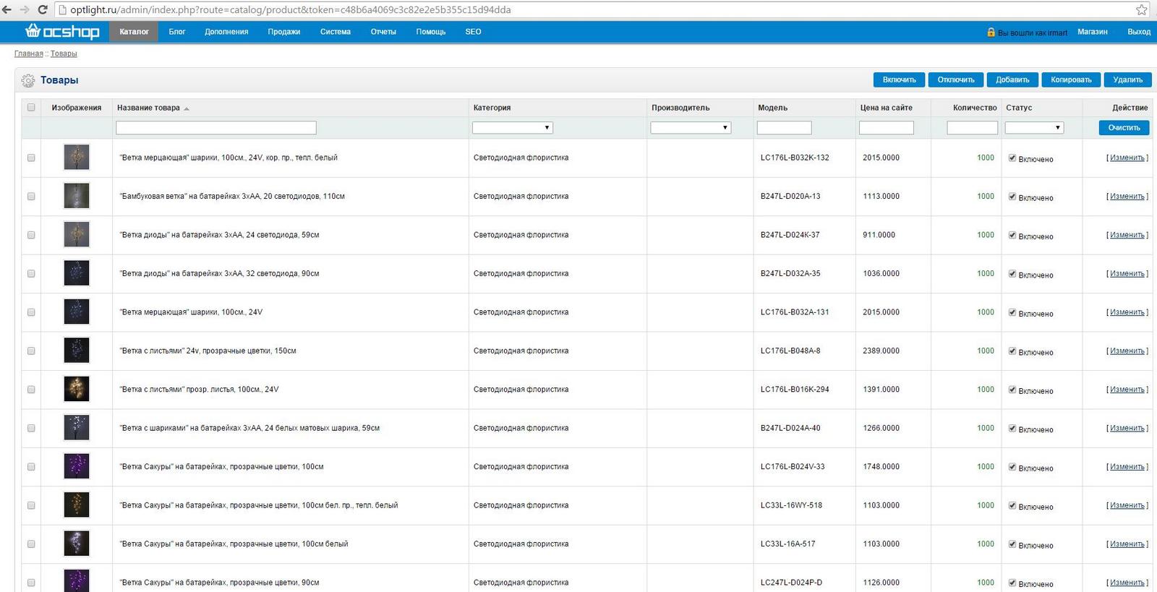Click price cell 2389.0000
Viewport: 1157px width, 592px height.
881,351
